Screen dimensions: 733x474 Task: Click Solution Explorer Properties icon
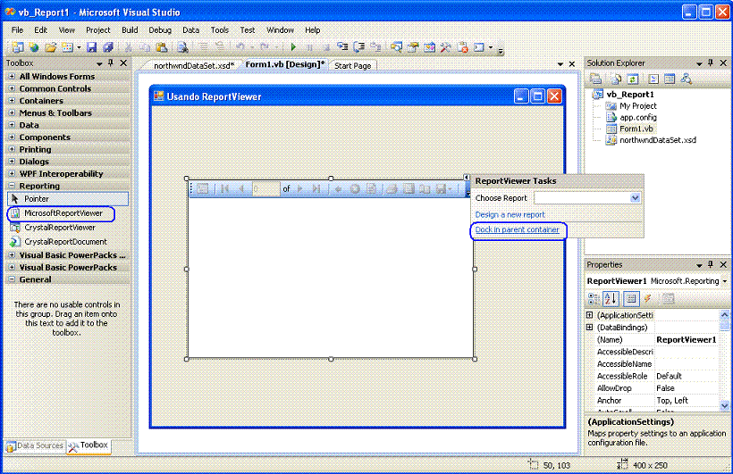(595, 79)
